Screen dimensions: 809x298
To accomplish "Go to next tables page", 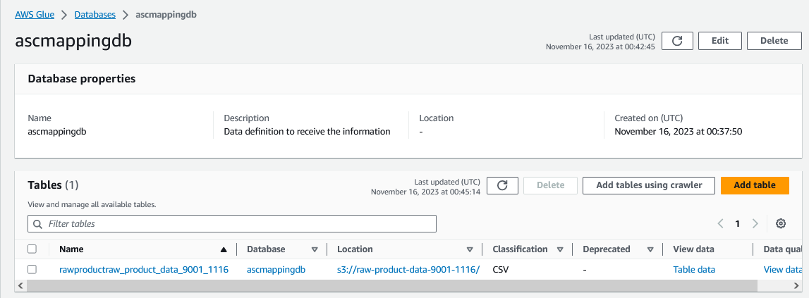I will [755, 224].
